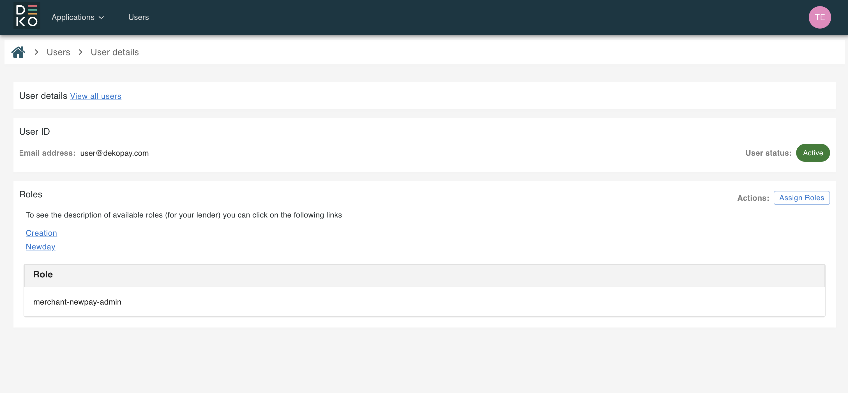The width and height of the screenshot is (848, 393).
Task: Click the User ID section heading
Action: [34, 132]
